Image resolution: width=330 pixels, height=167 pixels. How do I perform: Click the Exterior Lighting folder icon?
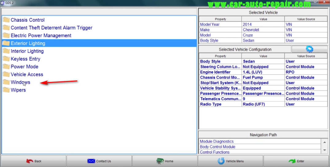coord(6,43)
